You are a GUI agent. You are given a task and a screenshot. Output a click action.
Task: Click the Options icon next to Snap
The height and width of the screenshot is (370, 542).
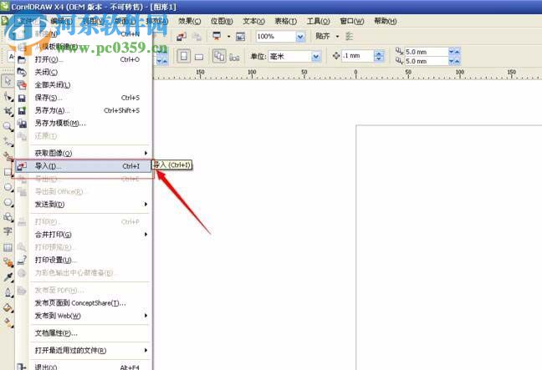(350, 36)
